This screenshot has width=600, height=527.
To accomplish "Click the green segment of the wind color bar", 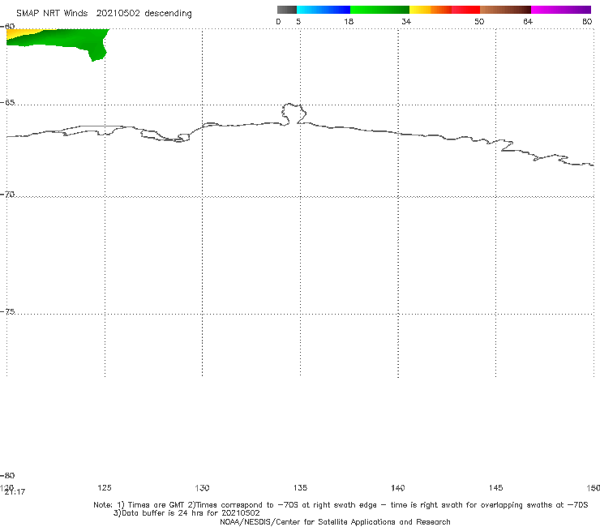I will [379, 10].
